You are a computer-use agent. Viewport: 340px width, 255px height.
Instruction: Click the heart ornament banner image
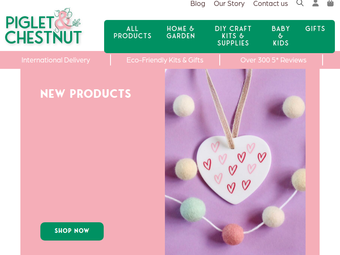(x=235, y=162)
